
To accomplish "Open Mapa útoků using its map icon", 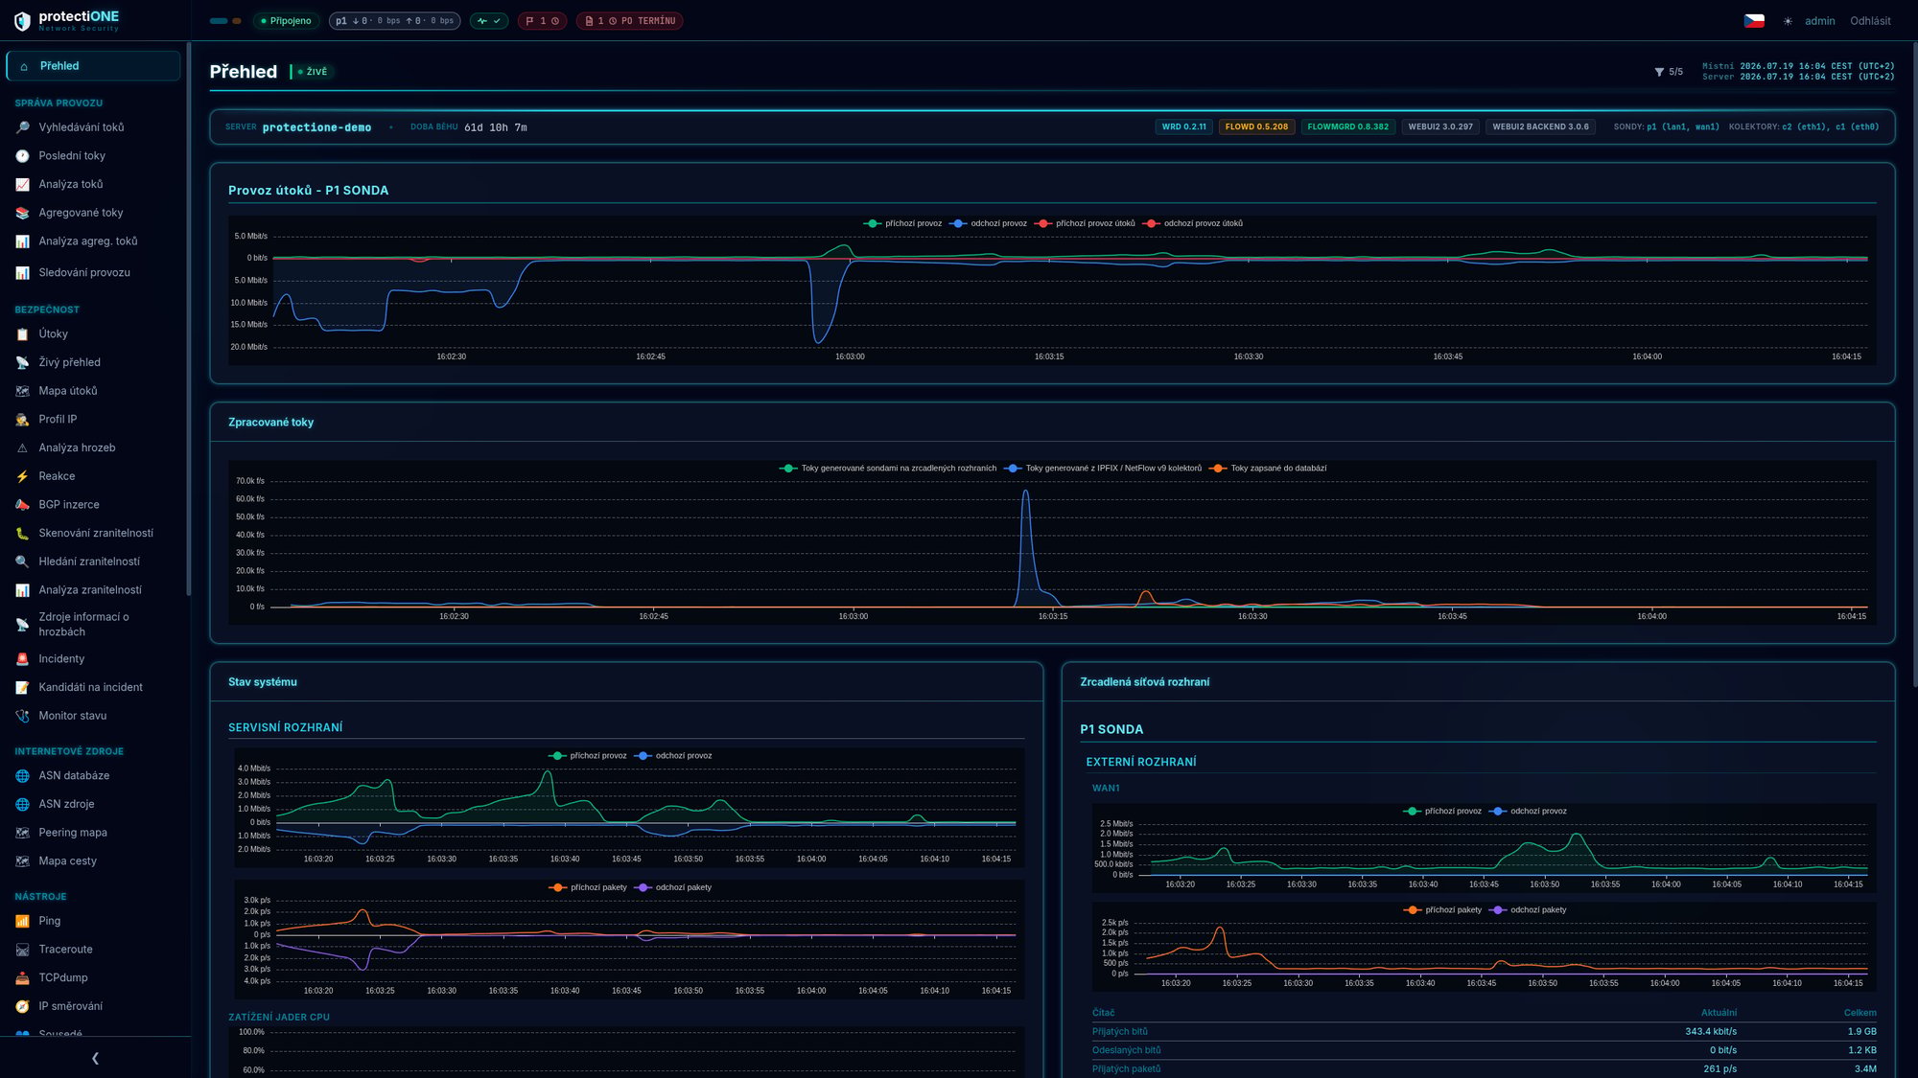I will [22, 391].
